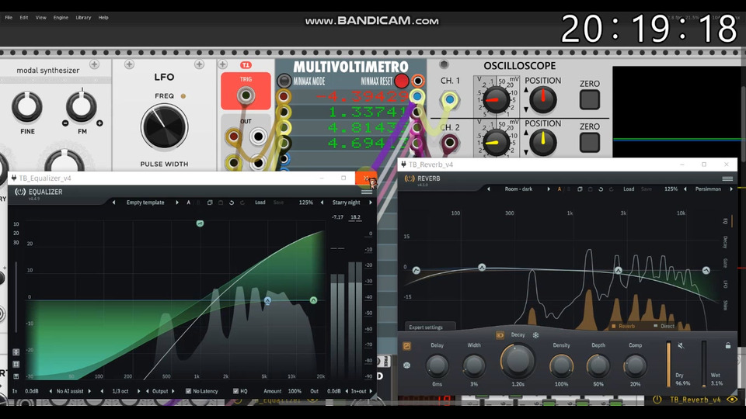
Task: Click the Reverb Decay knob
Action: pyautogui.click(x=518, y=361)
